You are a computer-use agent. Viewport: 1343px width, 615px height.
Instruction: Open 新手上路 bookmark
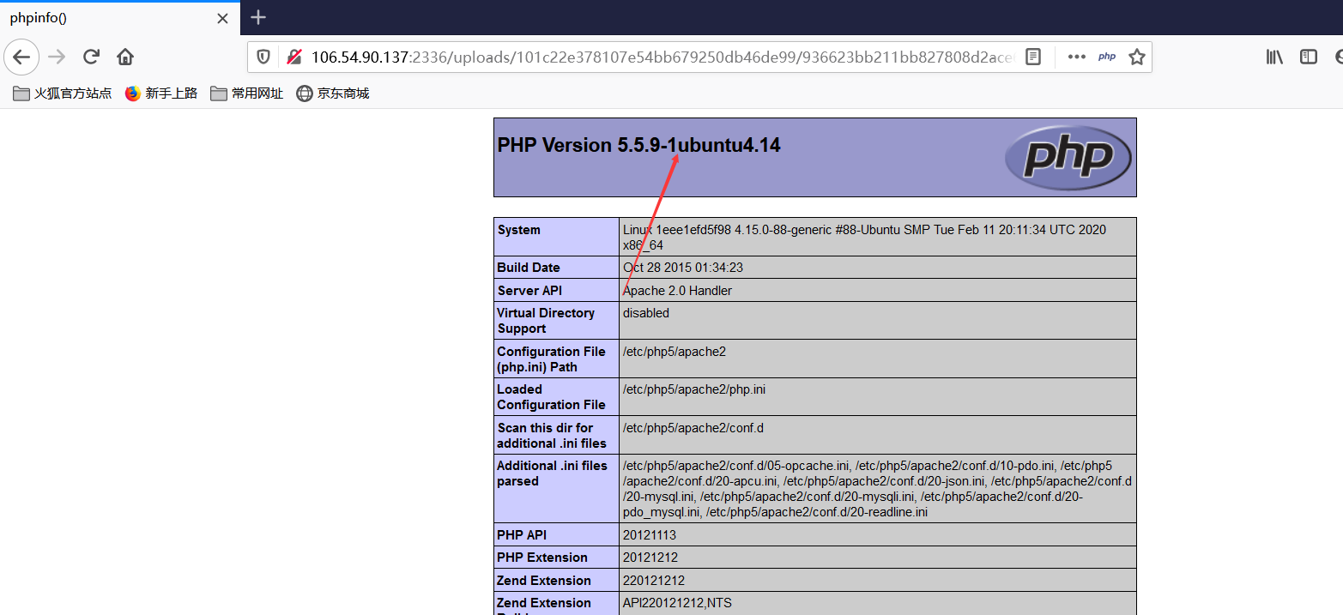click(161, 93)
